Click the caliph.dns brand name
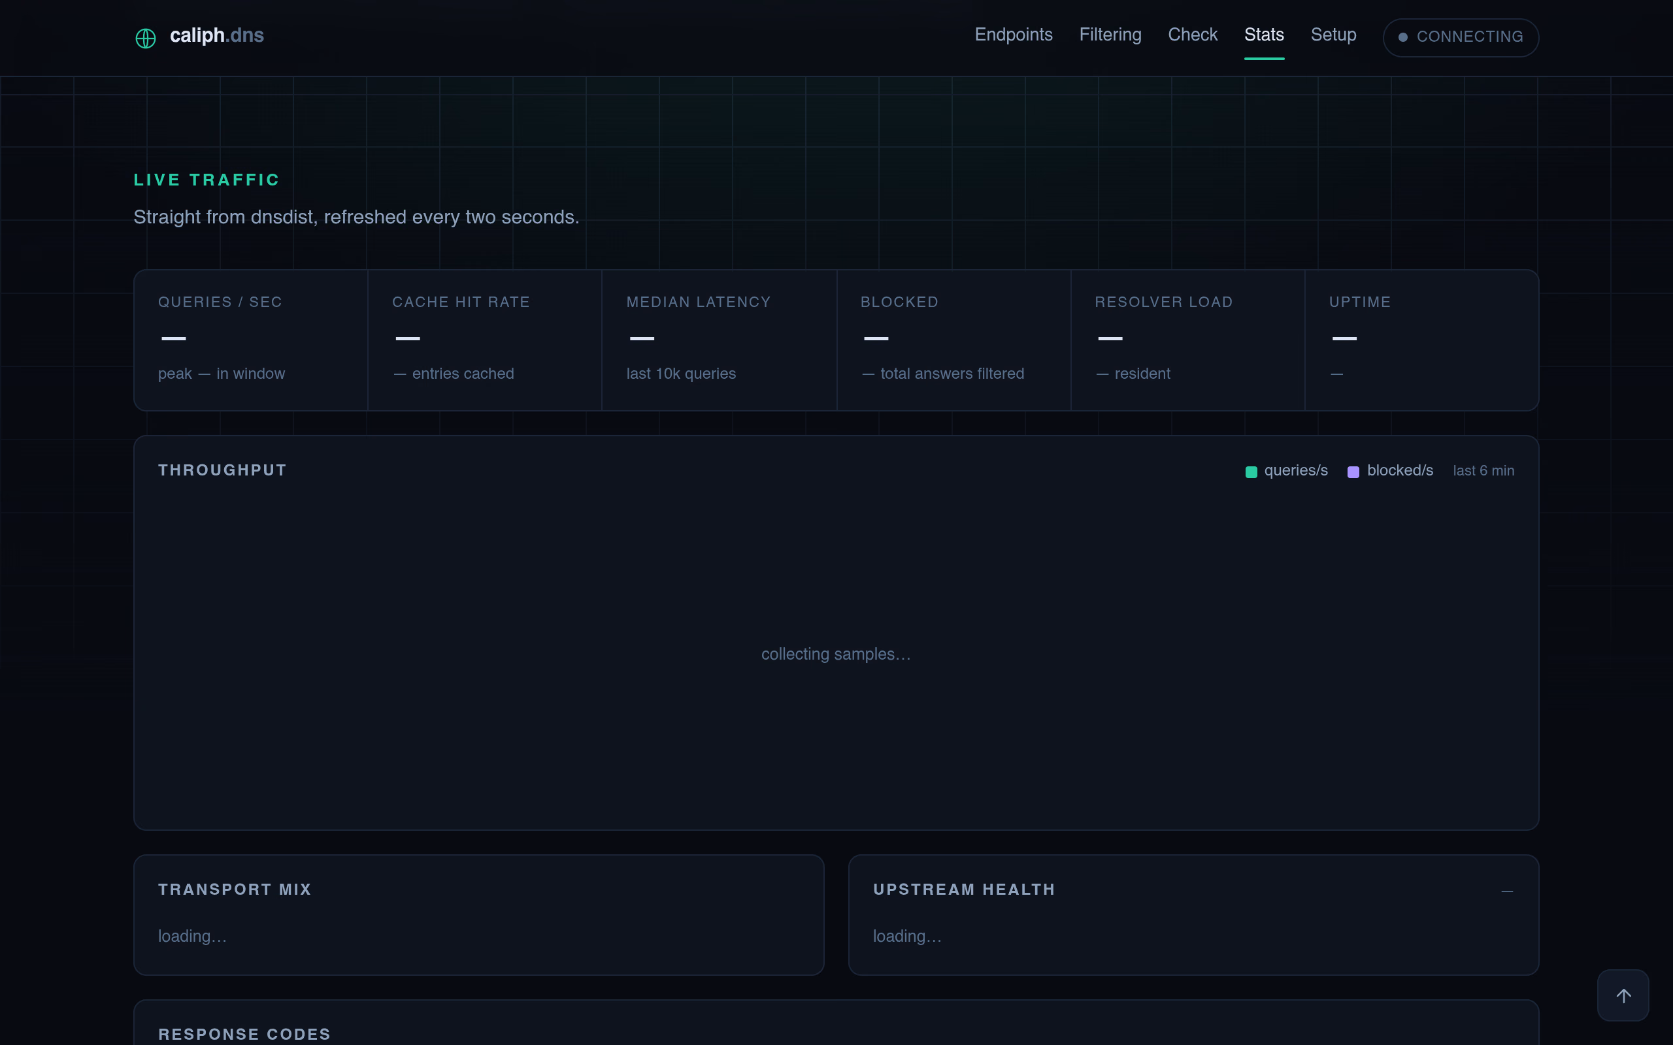 217,35
